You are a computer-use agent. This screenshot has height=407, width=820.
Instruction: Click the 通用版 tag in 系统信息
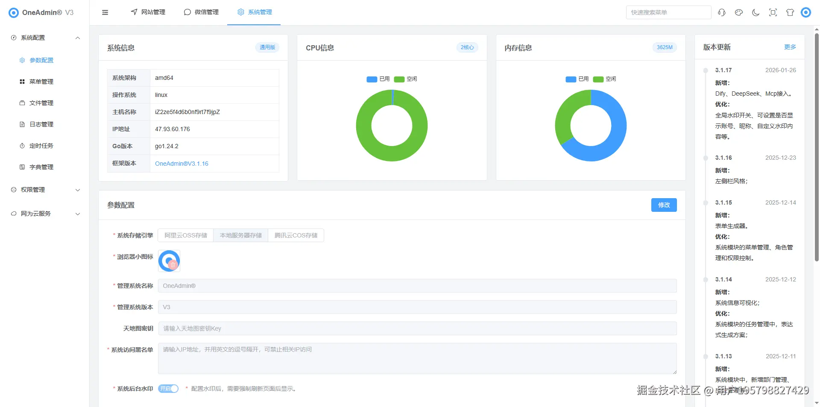pyautogui.click(x=267, y=47)
